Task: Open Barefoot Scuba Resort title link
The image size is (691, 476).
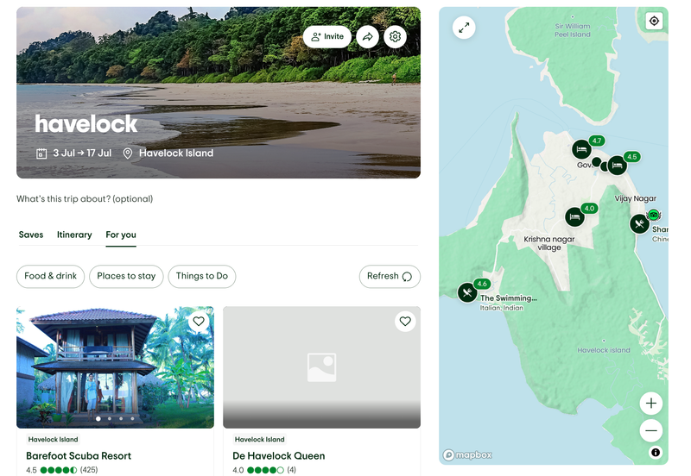Action: click(x=79, y=456)
